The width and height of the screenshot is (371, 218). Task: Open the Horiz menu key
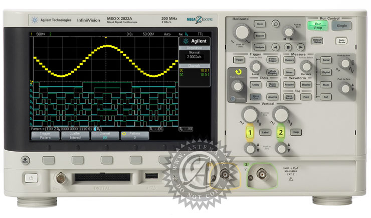pyautogui.click(x=260, y=24)
